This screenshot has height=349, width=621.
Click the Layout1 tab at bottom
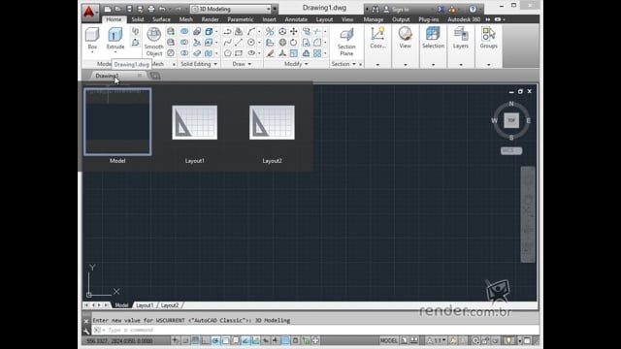(145, 305)
